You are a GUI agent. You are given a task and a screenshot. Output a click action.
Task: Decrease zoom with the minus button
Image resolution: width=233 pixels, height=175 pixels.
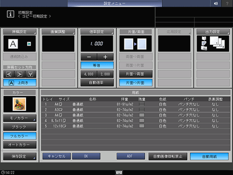point(89,57)
